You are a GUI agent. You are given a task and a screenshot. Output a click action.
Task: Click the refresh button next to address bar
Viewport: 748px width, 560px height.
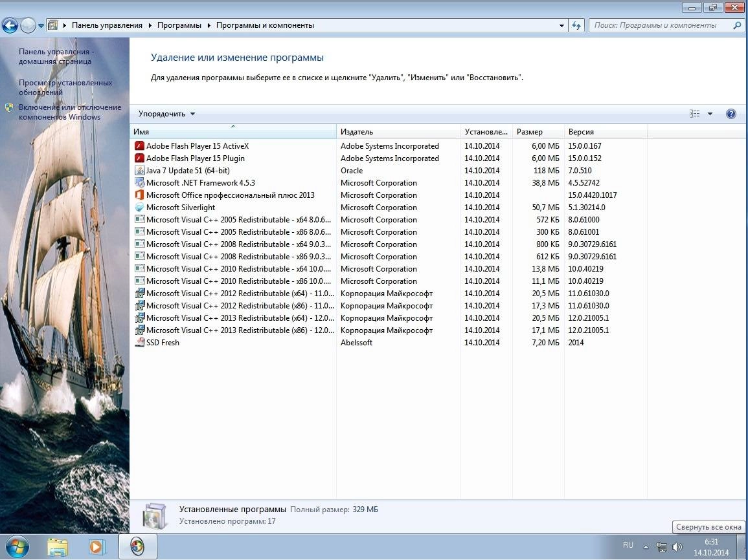click(x=576, y=25)
